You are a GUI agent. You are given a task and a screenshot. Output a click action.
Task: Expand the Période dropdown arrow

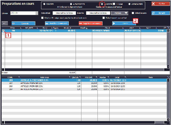[x=126, y=13]
